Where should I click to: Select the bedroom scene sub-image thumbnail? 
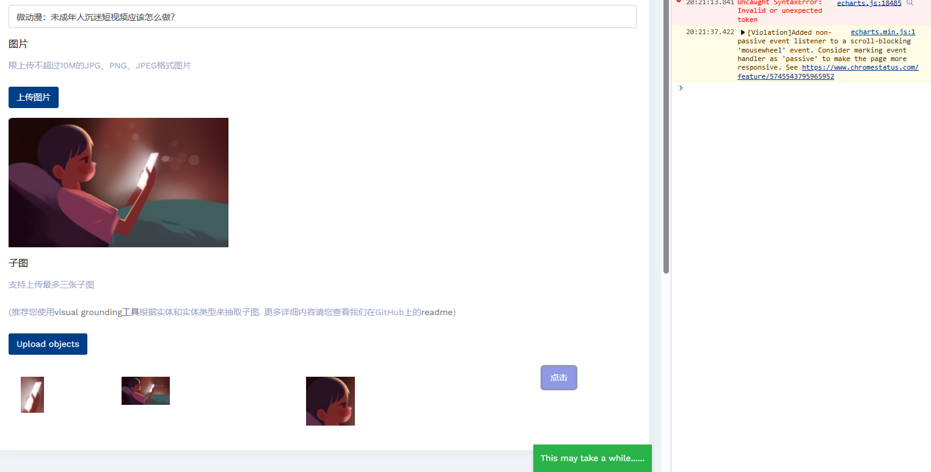click(x=145, y=390)
